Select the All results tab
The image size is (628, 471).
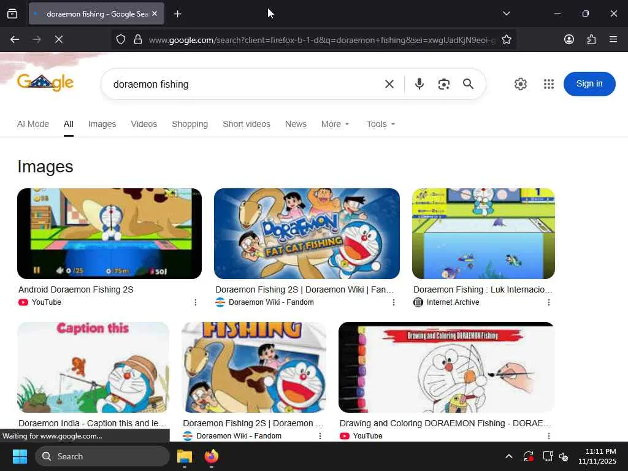pos(69,124)
